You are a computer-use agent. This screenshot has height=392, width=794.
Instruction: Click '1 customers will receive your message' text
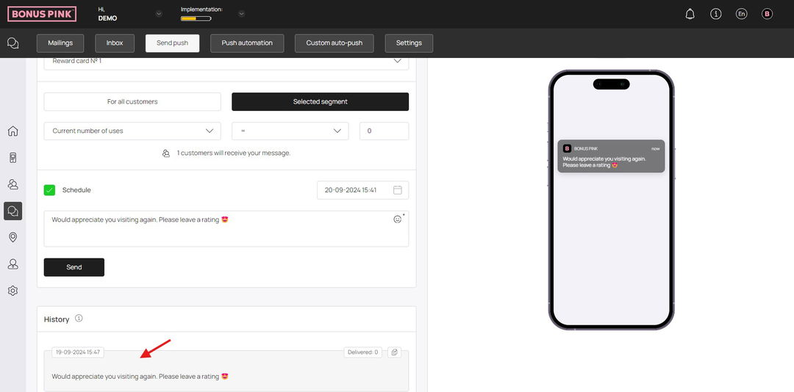(x=234, y=153)
